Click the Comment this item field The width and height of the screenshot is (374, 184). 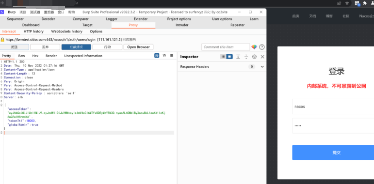click(x=226, y=47)
